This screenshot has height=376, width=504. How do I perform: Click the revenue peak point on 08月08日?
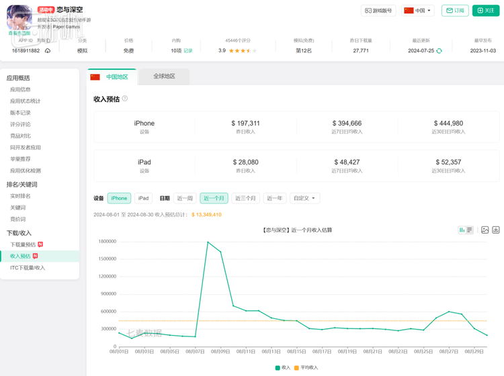(208, 242)
